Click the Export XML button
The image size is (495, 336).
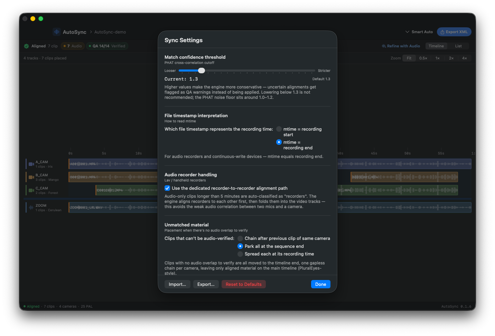pyautogui.click(x=454, y=32)
